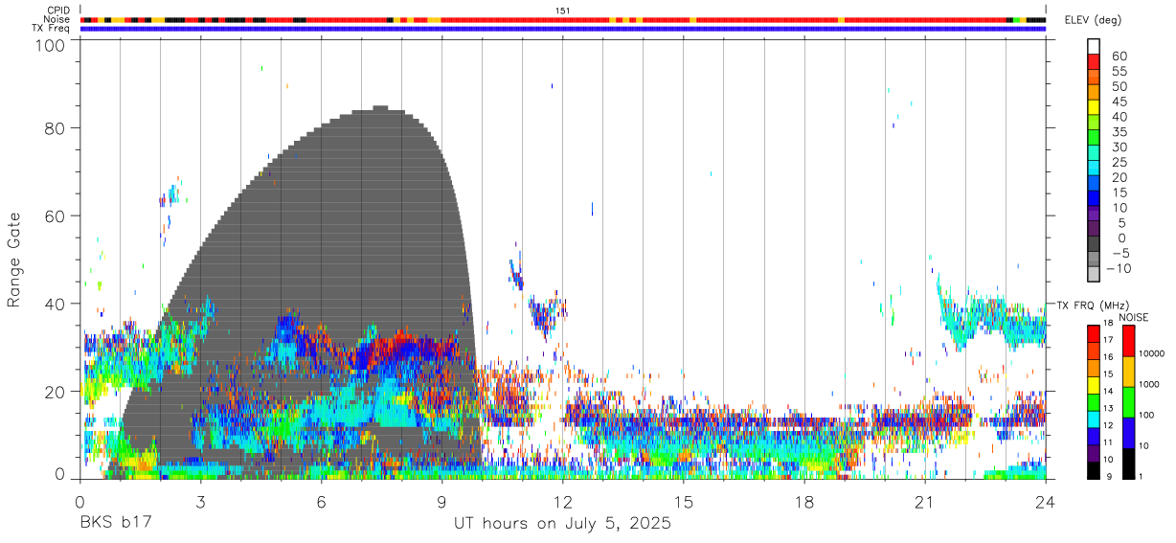This screenshot has width=1176, height=543.
Task: Select the CPID value '151'
Action: coord(563,11)
